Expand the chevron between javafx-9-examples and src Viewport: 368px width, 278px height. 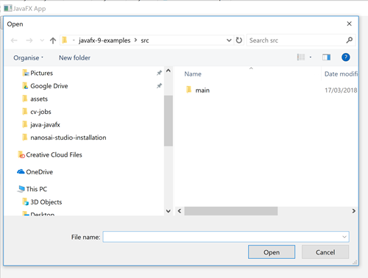click(x=135, y=40)
